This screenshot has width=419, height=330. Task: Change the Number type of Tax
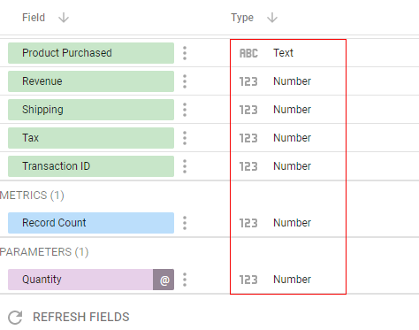292,138
